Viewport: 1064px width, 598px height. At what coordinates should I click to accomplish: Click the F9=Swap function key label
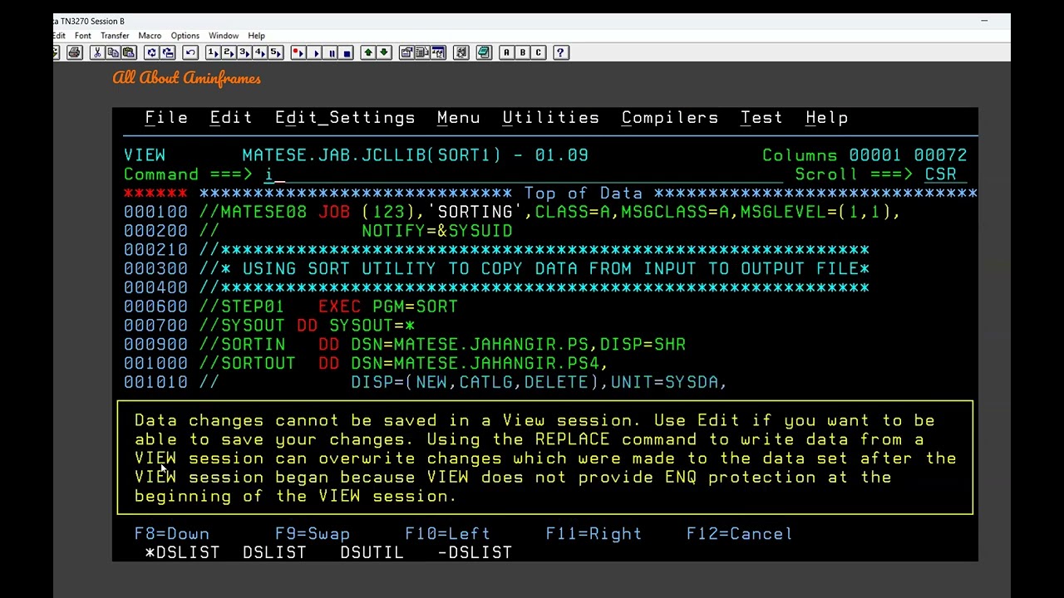pos(313,534)
